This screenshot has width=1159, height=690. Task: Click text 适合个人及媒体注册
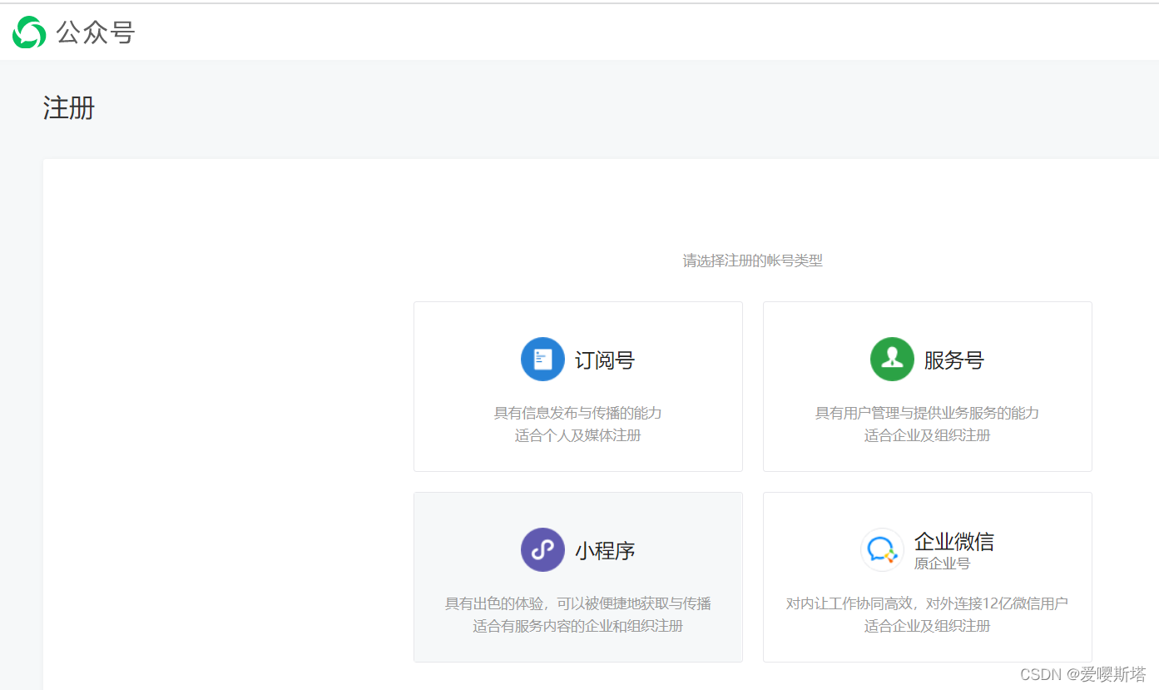(578, 435)
